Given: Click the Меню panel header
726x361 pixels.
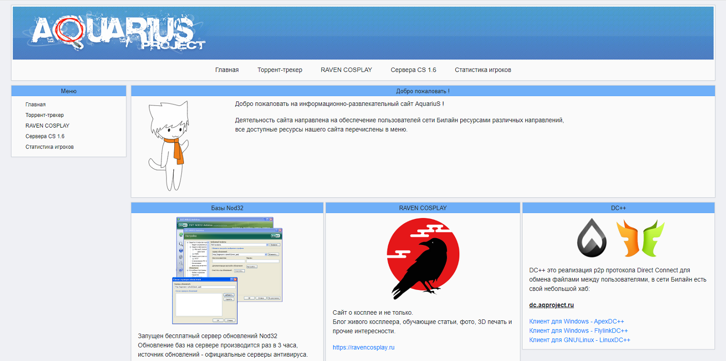Looking at the screenshot, I should coord(69,91).
